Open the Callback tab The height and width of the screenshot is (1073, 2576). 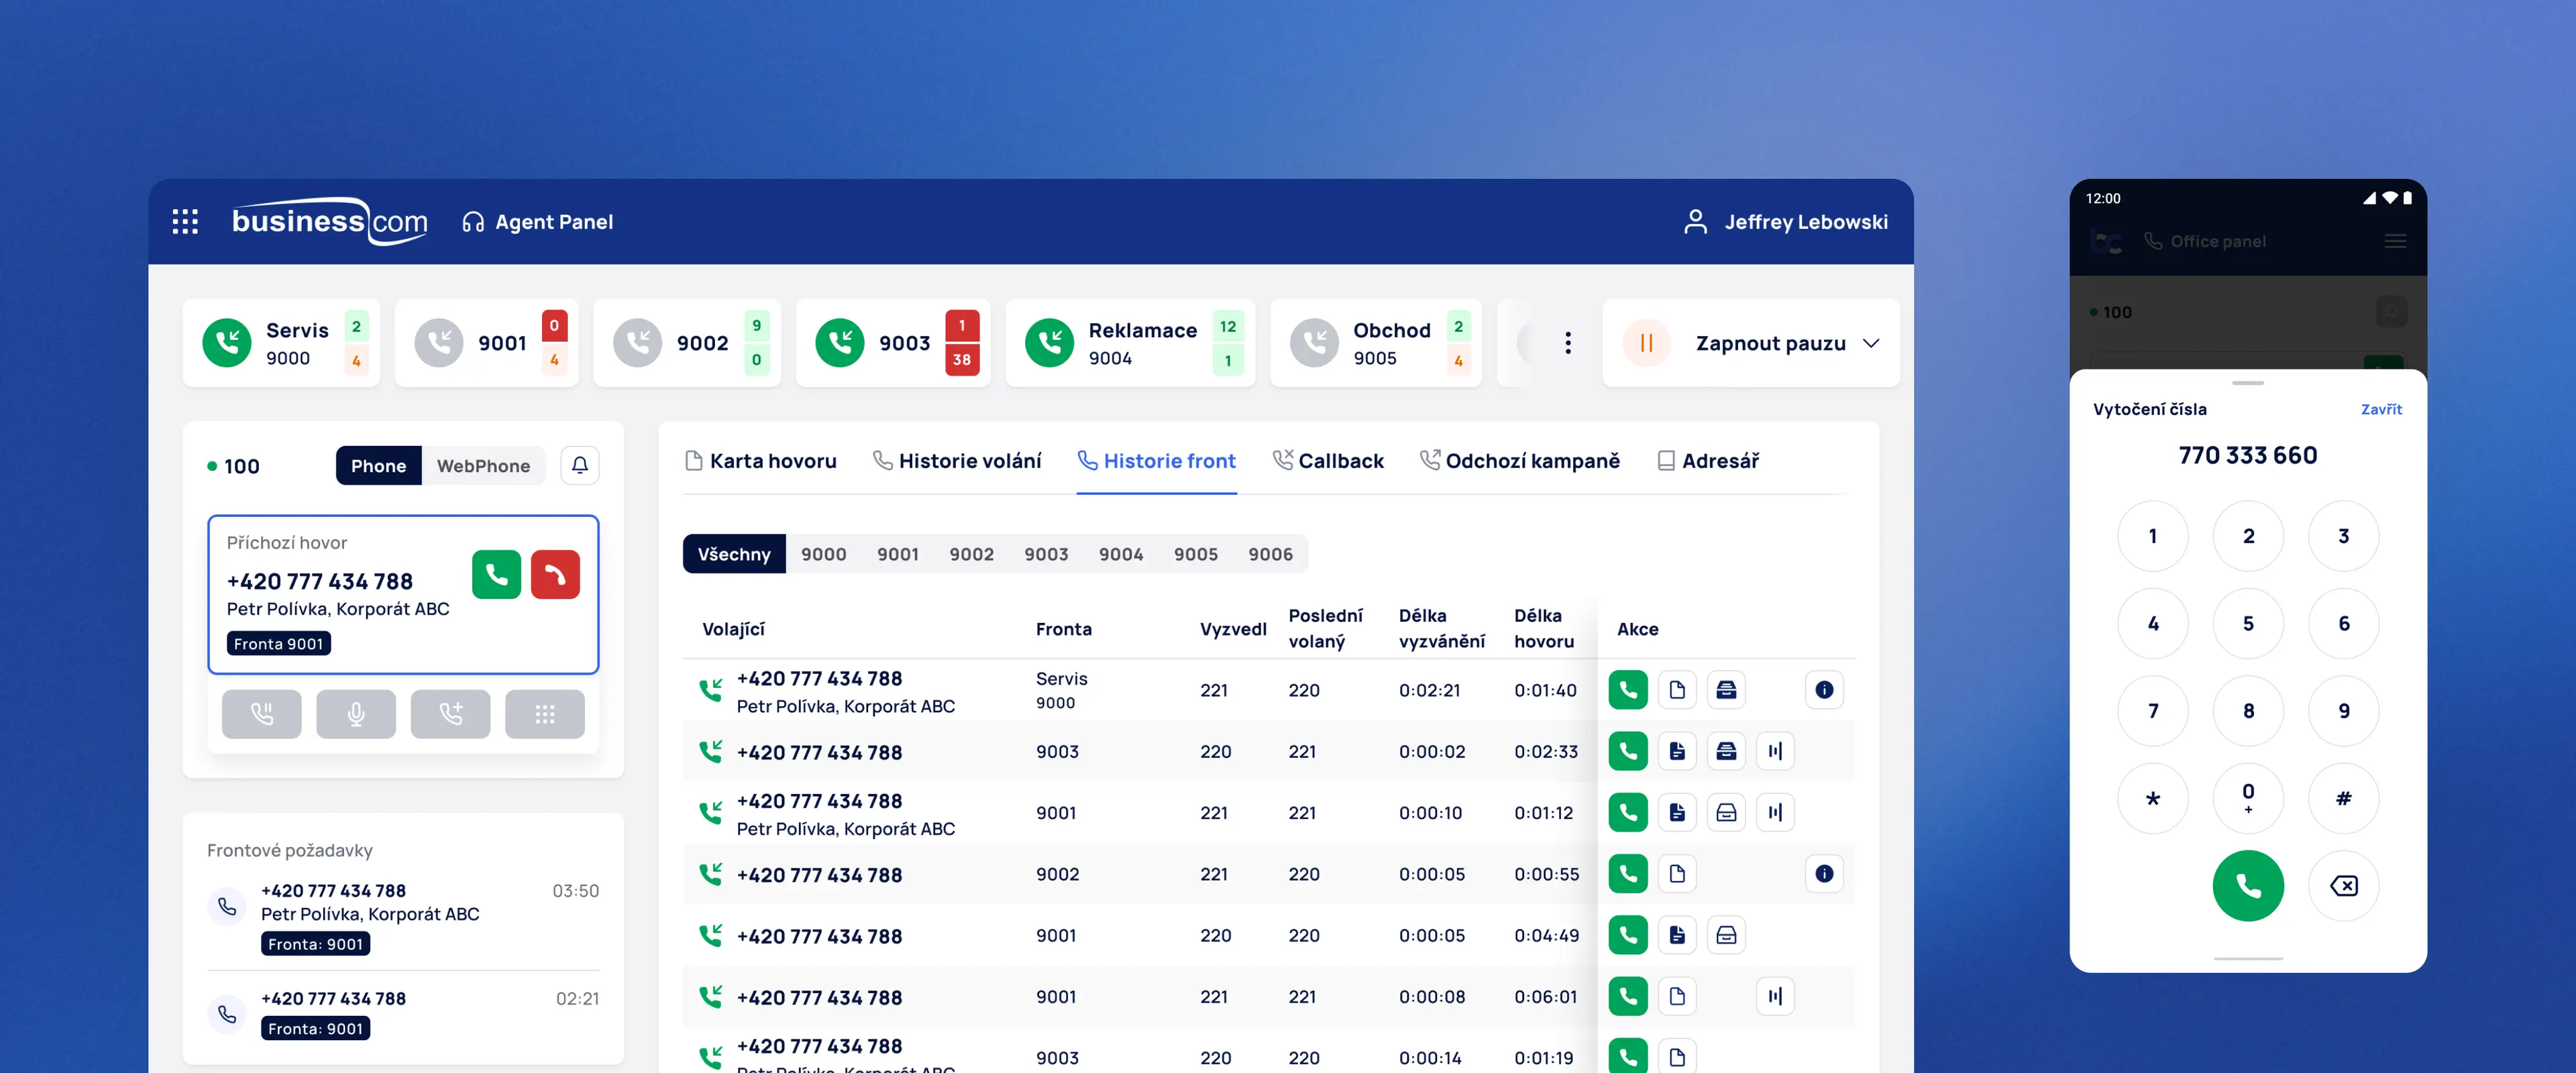[1328, 460]
